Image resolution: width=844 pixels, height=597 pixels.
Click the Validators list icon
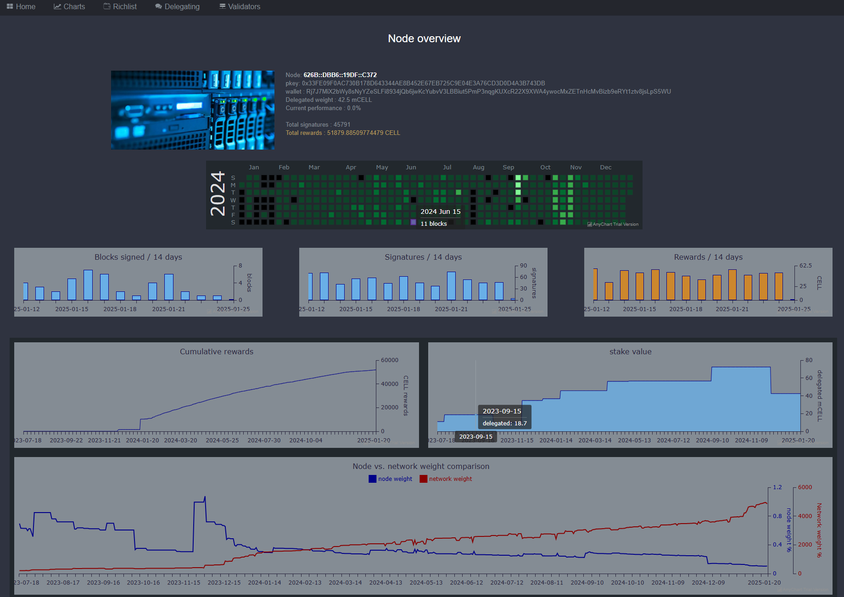coord(223,6)
